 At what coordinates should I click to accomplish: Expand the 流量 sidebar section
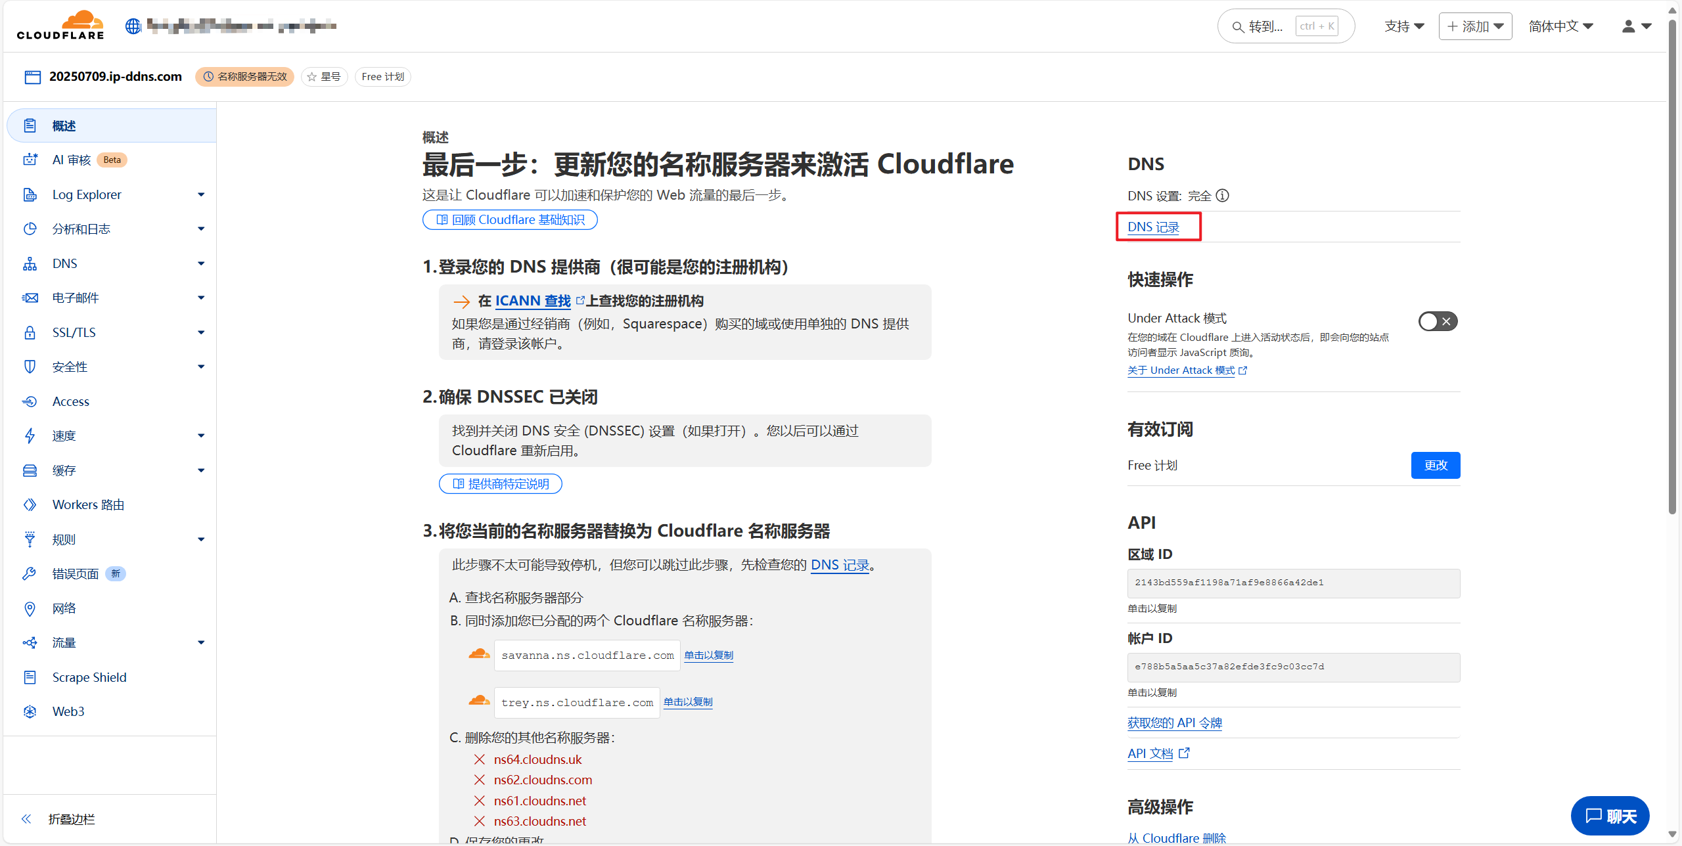click(201, 642)
